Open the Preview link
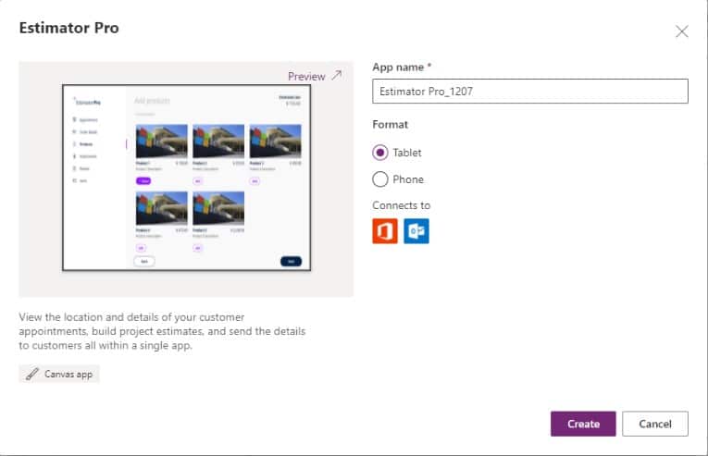This screenshot has height=456, width=708. tap(306, 76)
